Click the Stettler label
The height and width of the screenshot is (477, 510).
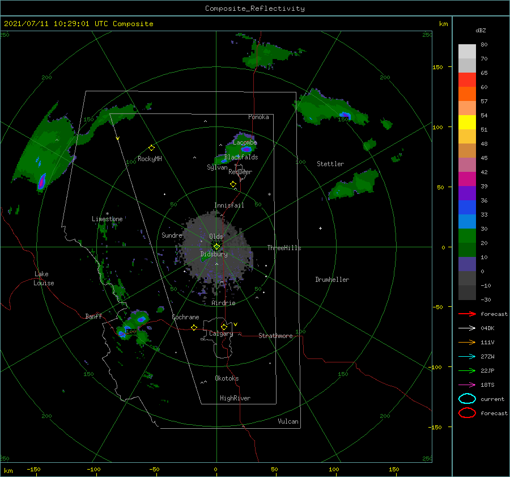click(330, 164)
